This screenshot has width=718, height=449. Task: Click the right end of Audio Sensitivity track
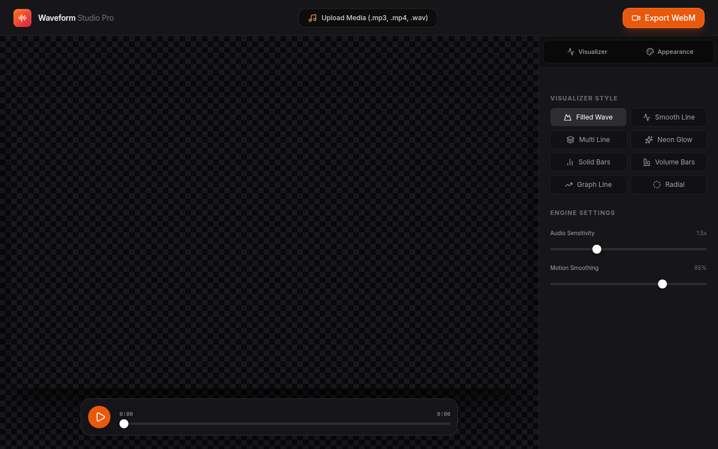pyautogui.click(x=705, y=249)
